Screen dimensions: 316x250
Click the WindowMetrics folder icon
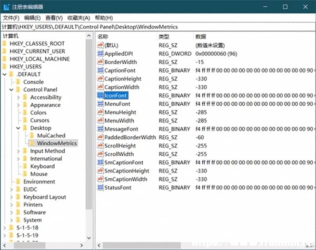(32, 143)
